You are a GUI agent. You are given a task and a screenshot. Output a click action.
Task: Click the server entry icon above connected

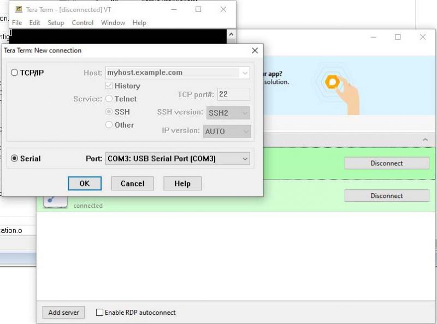55,201
